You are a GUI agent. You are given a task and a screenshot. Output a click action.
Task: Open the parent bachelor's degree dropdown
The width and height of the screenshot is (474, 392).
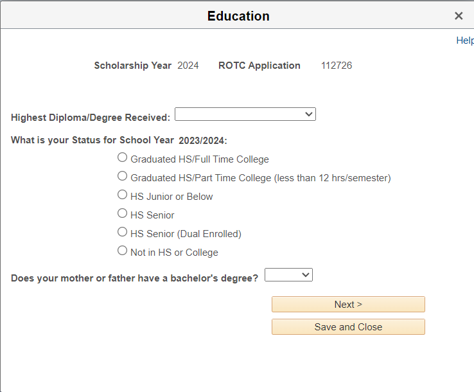(x=288, y=275)
